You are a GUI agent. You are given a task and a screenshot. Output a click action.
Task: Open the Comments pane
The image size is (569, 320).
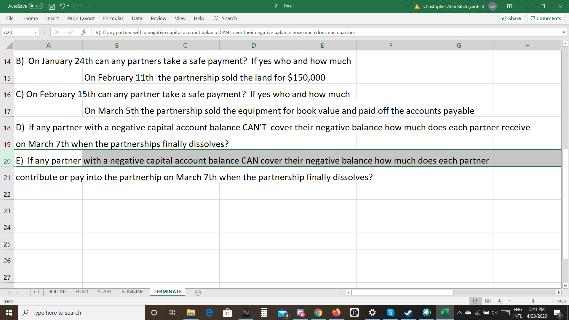(546, 18)
